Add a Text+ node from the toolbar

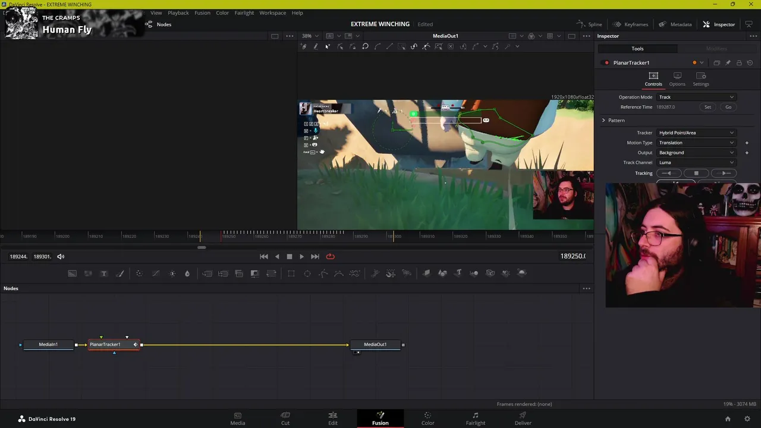point(103,273)
